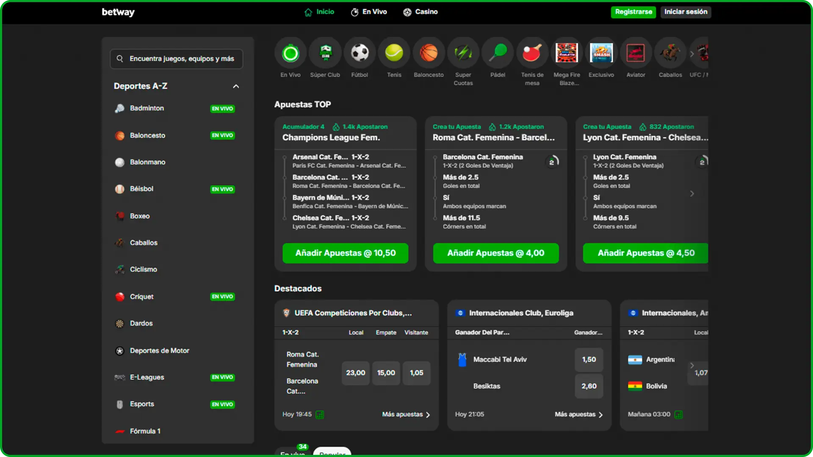This screenshot has width=813, height=457.
Task: Click the Iniciar sesión button
Action: pos(686,12)
